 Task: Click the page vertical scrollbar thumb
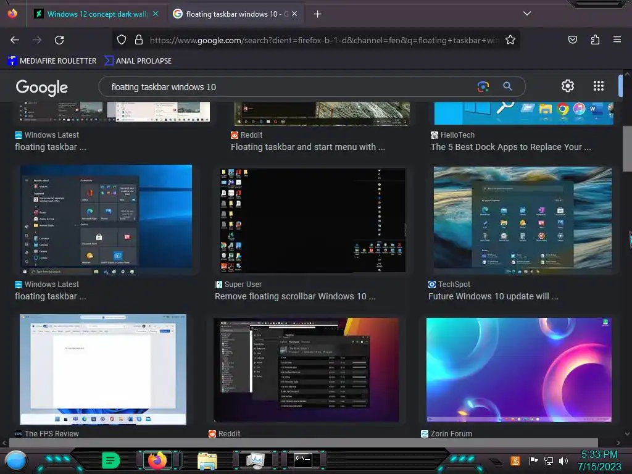pyautogui.click(x=627, y=149)
